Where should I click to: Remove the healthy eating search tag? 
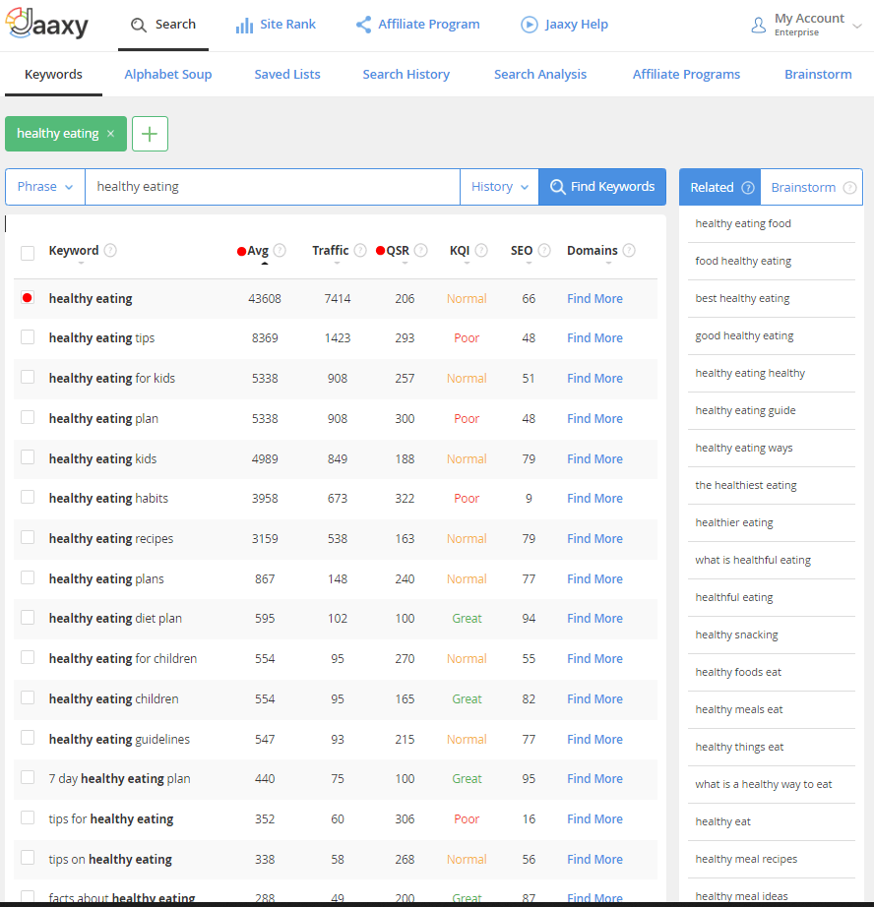pyautogui.click(x=110, y=134)
